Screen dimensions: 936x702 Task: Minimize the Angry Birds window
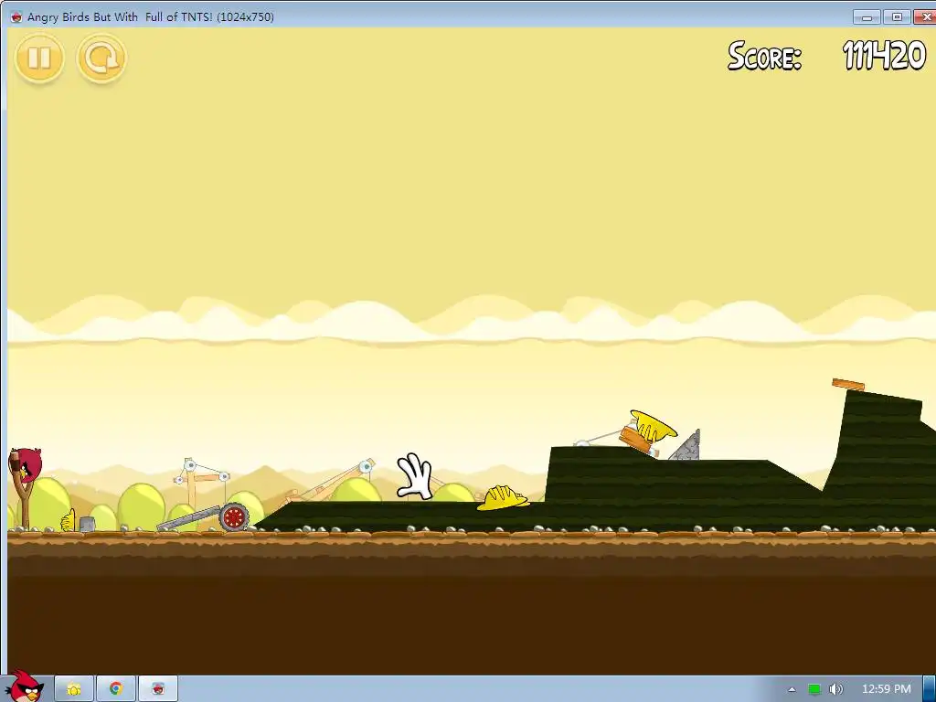tap(867, 16)
